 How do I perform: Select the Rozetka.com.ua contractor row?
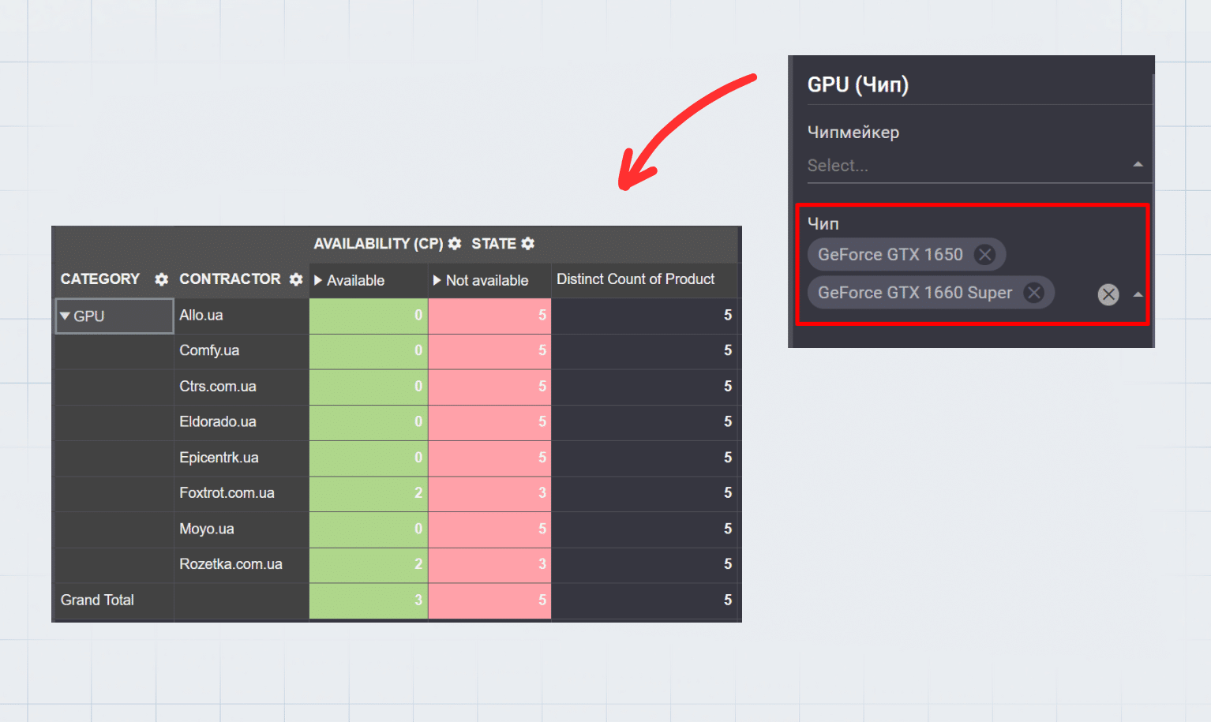[x=231, y=564]
